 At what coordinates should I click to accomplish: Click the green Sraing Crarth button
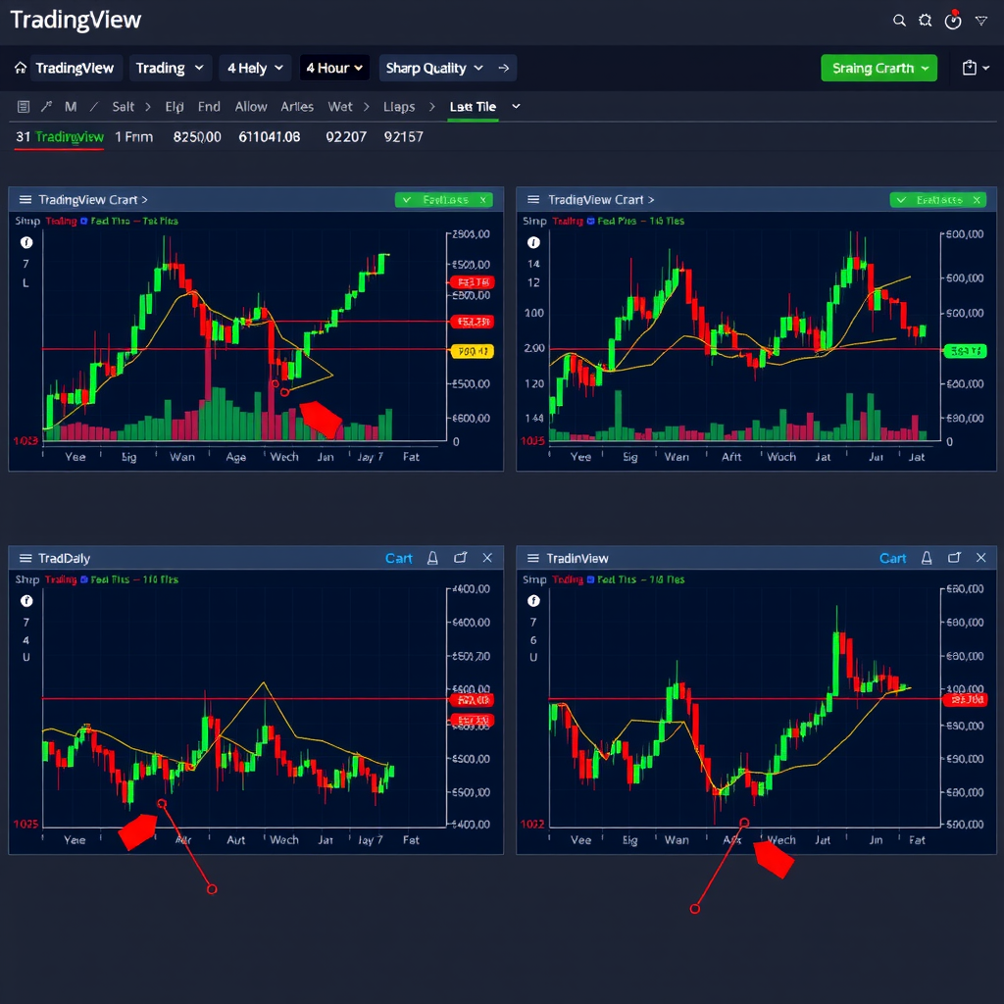878,68
